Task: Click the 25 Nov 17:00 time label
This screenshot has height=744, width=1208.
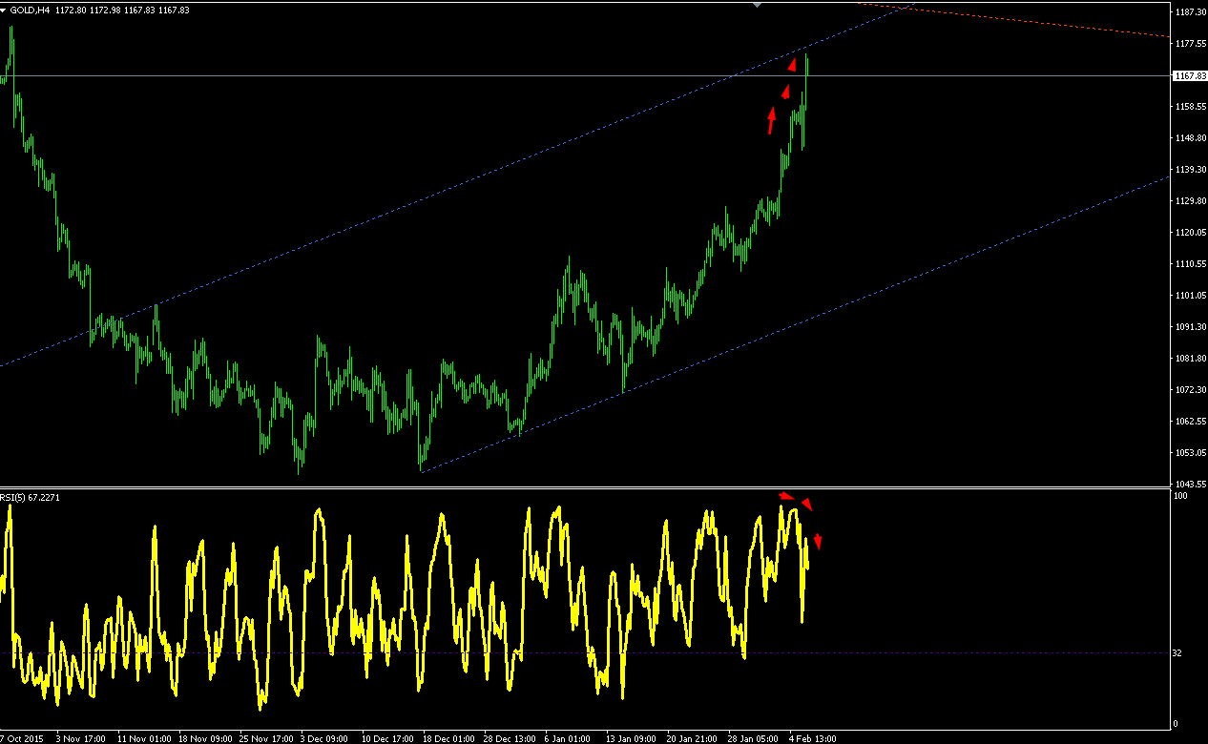Action: (267, 738)
